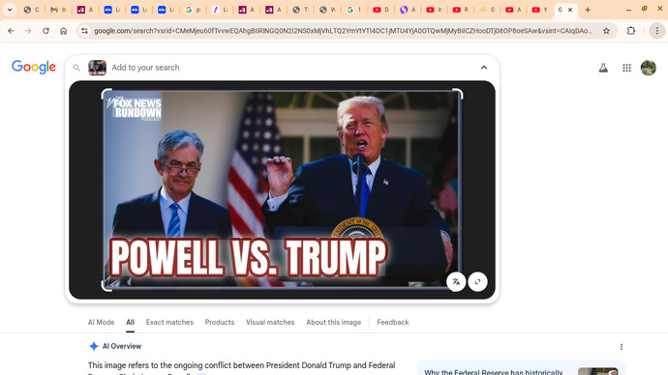Image resolution: width=668 pixels, height=375 pixels.
Task: Open the Exact matches tab
Action: (169, 322)
